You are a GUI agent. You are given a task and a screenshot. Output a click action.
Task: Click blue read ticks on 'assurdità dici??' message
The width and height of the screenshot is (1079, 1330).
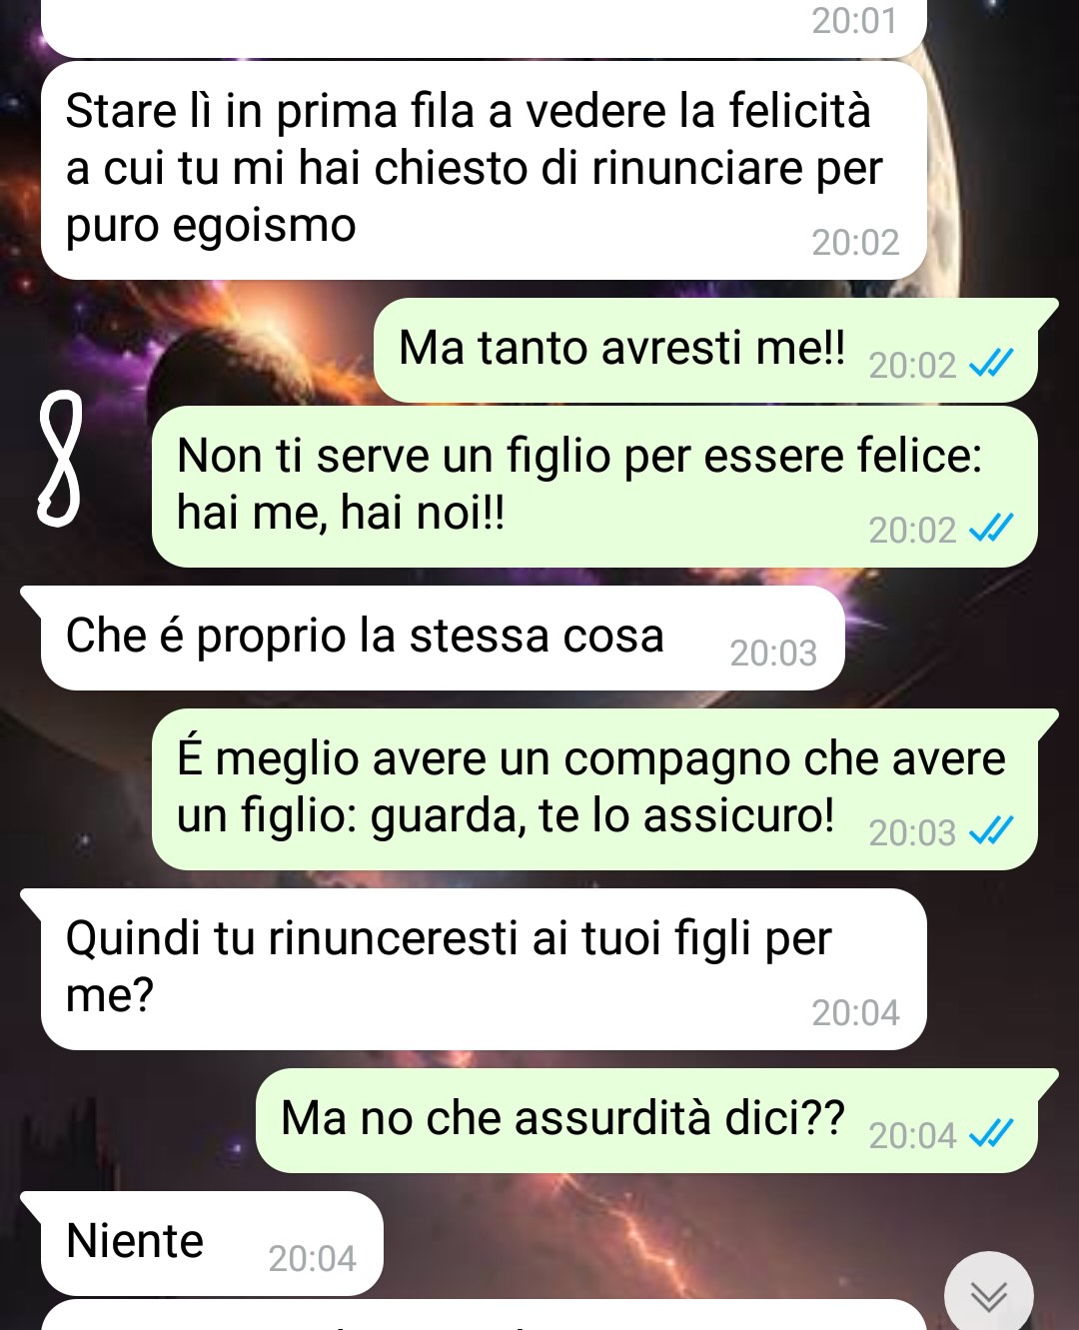[992, 1134]
